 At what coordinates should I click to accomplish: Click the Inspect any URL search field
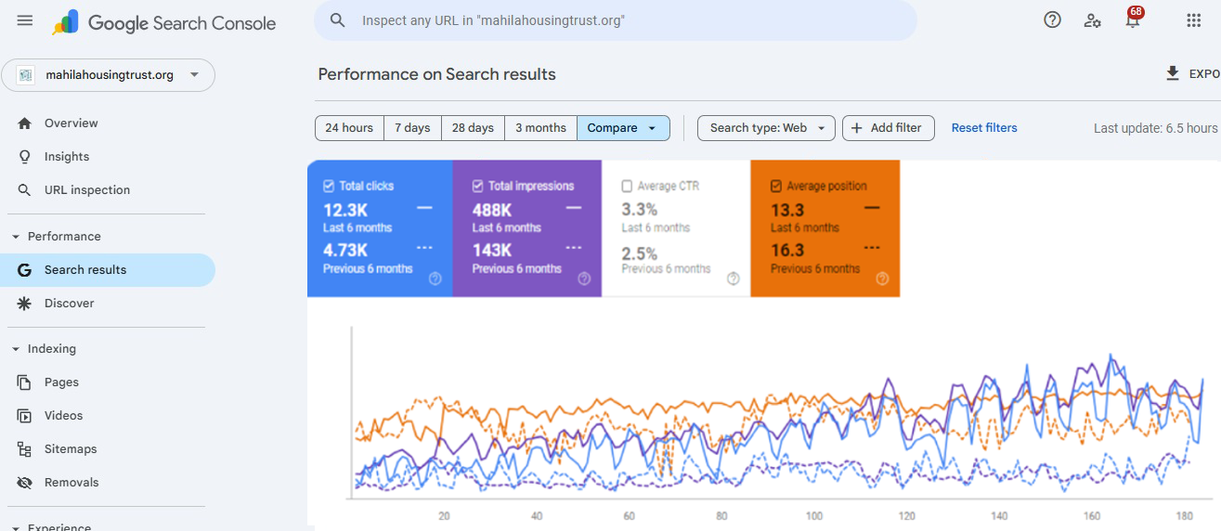point(615,20)
